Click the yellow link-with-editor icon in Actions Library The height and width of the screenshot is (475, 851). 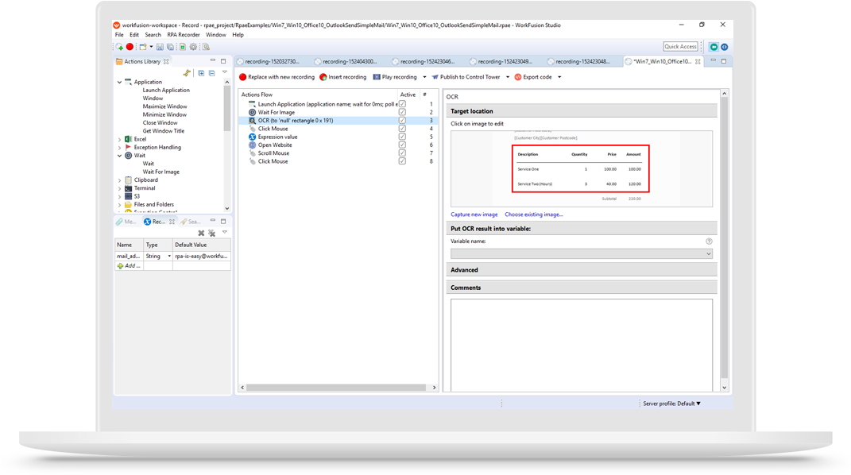point(188,72)
